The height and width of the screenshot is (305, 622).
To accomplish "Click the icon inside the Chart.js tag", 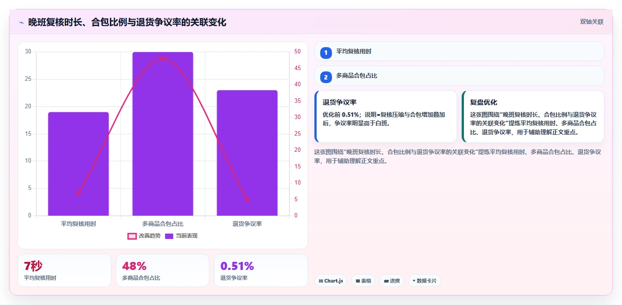I will [321, 281].
